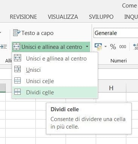Click the Unisci e allinea al centro ribbon icon
This screenshot has height=144, width=138.
[x=16, y=47]
